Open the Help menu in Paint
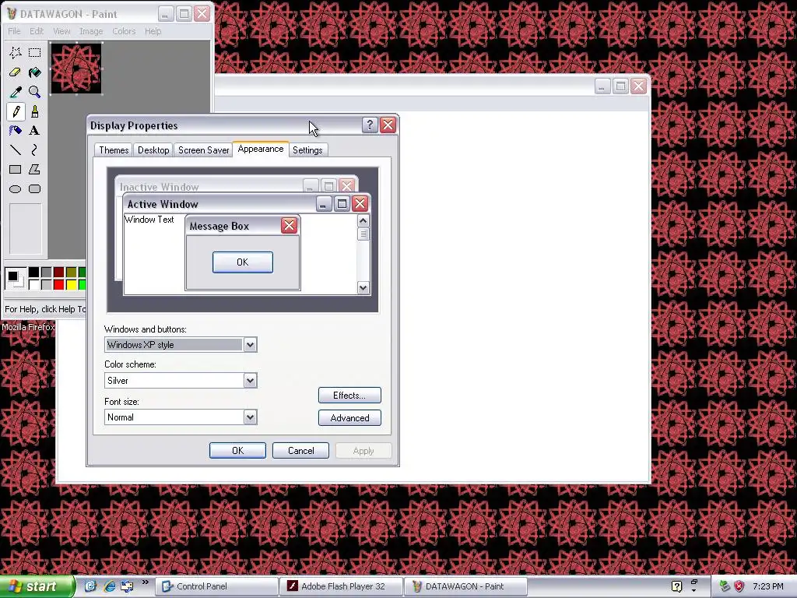This screenshot has width=797, height=598. (x=153, y=31)
